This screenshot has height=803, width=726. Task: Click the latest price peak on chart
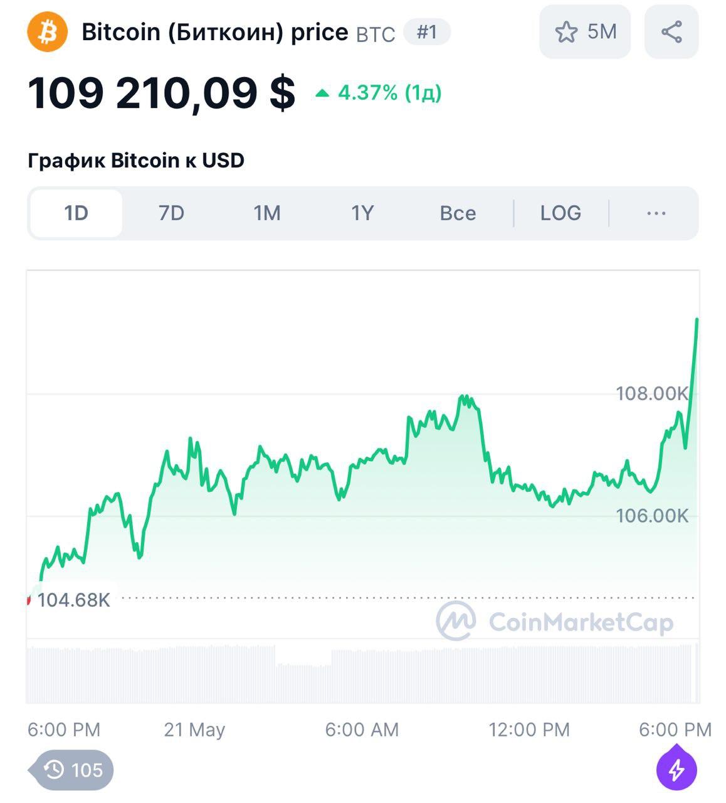point(697,321)
